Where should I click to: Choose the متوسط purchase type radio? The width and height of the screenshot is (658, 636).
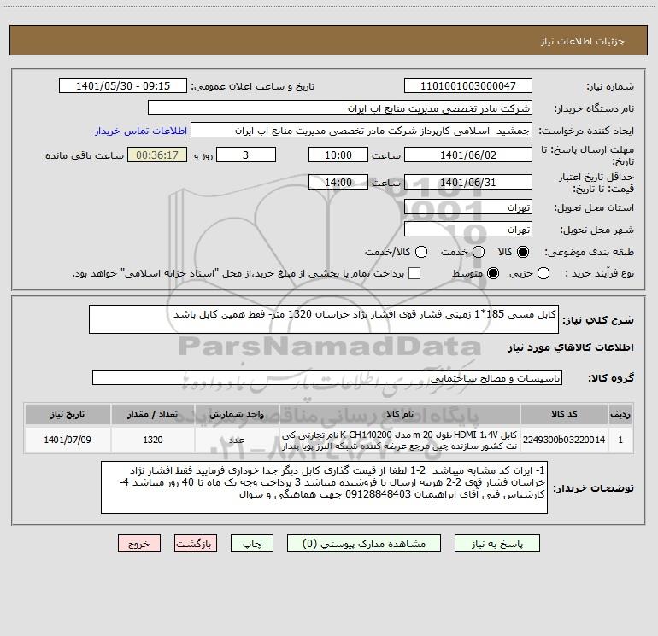493,273
